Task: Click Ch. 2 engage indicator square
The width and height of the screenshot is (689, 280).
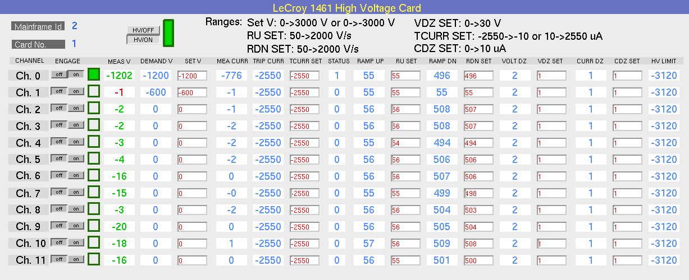Action: tap(94, 108)
